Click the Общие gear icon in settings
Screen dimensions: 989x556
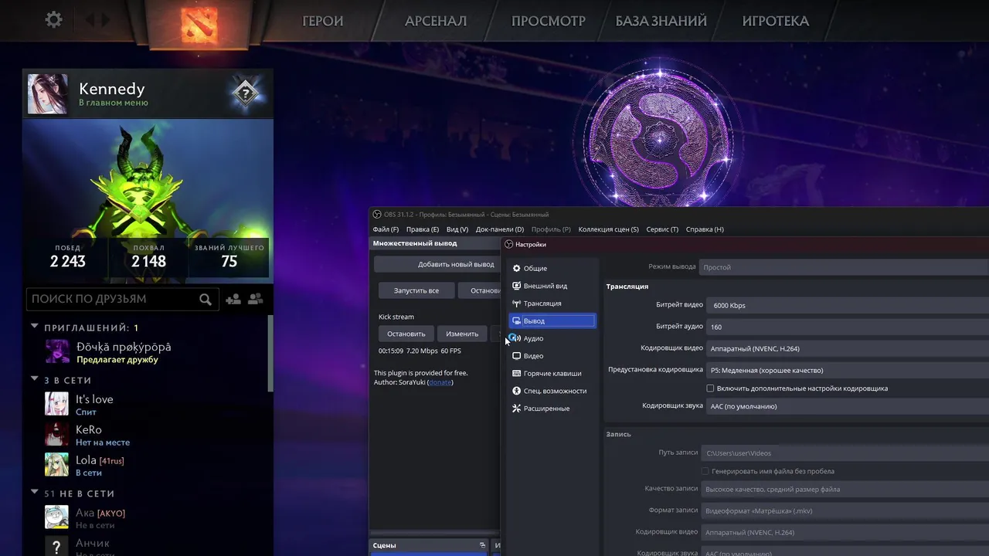tap(517, 268)
